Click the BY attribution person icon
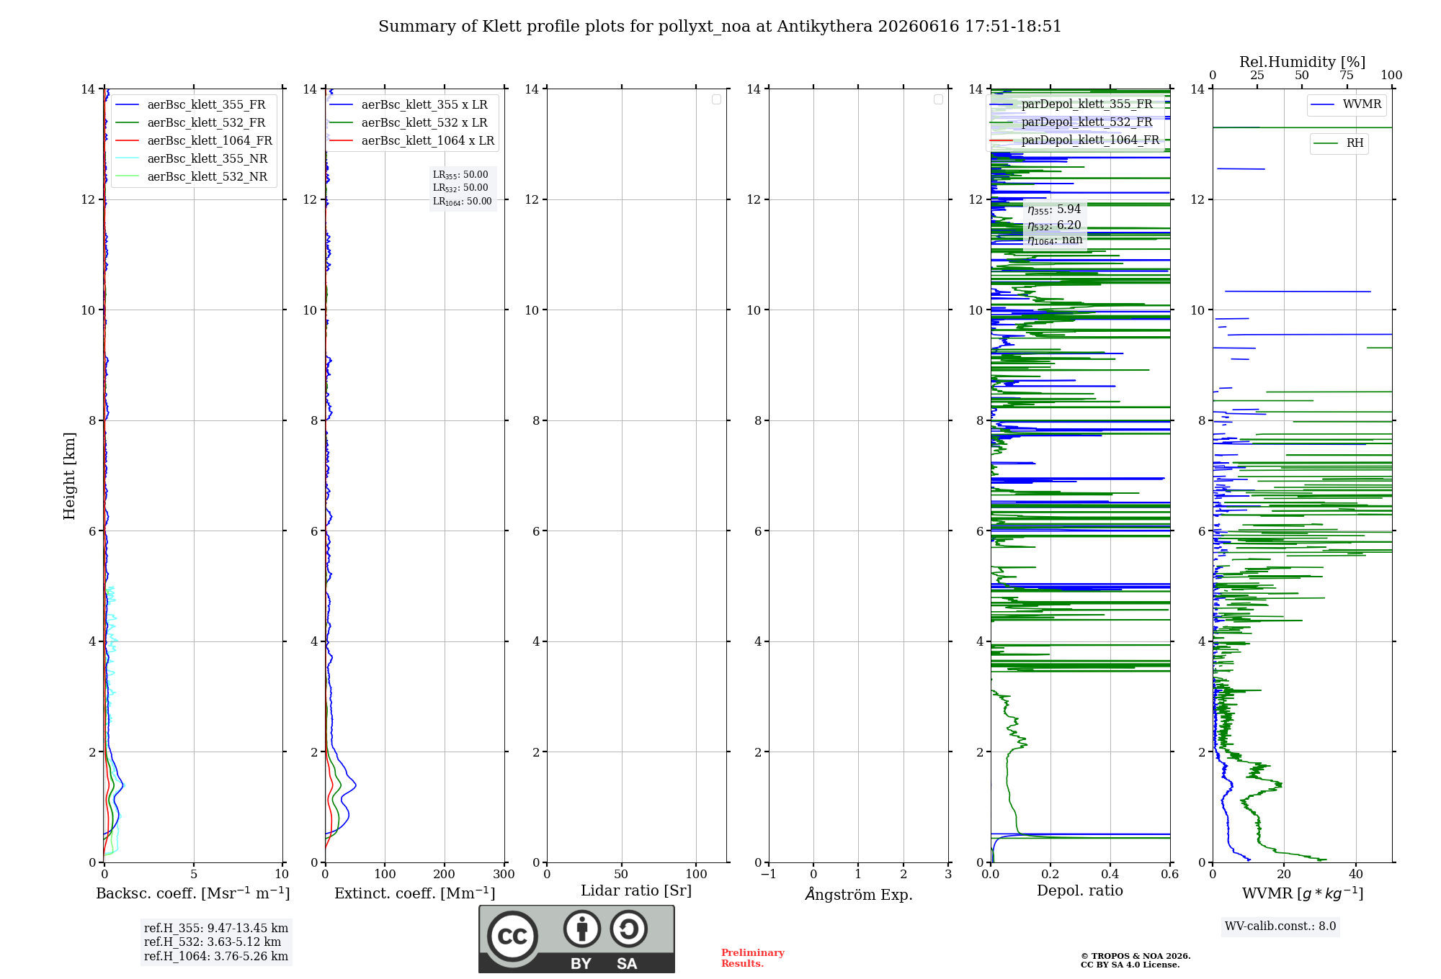Viewport: 1441px width, 979px height. pos(582,929)
